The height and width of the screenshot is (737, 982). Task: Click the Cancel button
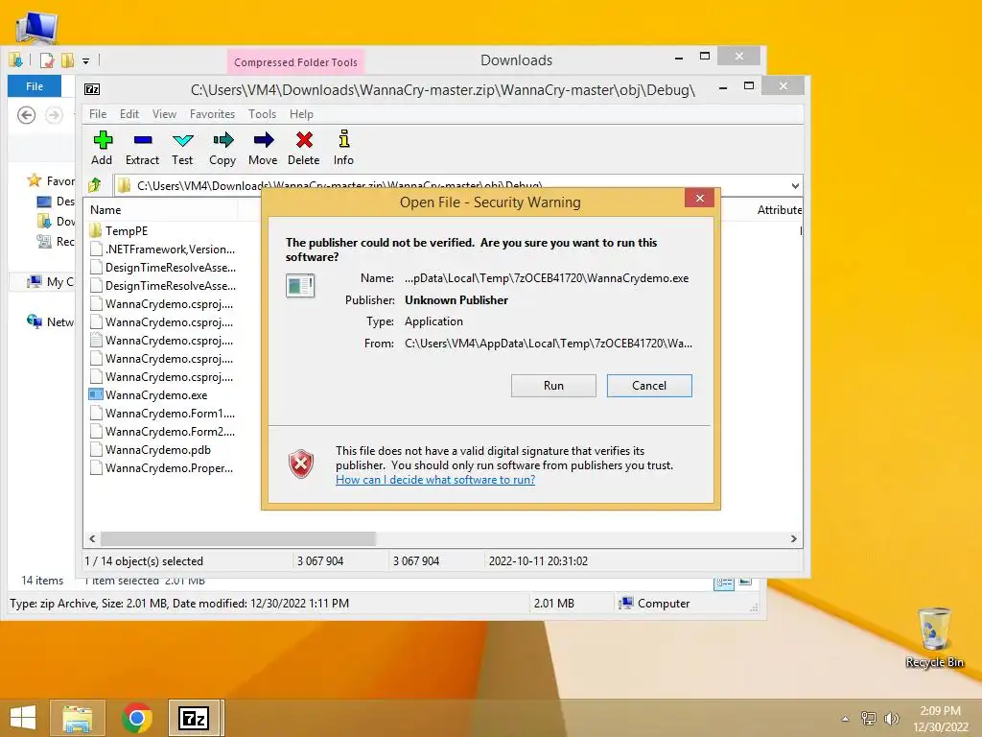(x=649, y=386)
